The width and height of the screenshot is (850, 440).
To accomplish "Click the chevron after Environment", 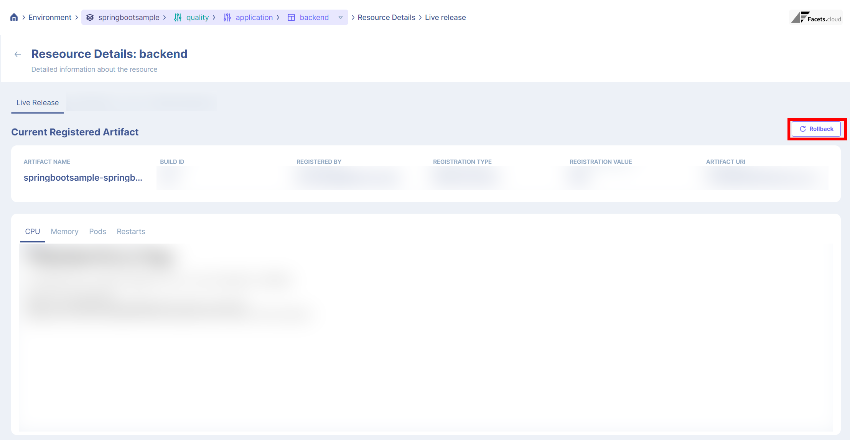I will (77, 18).
